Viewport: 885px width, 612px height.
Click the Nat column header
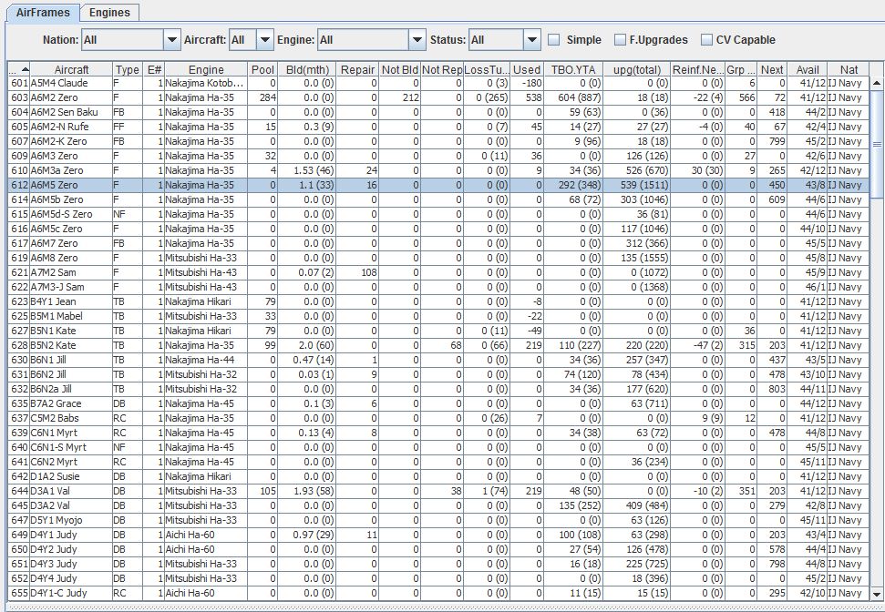coord(849,69)
